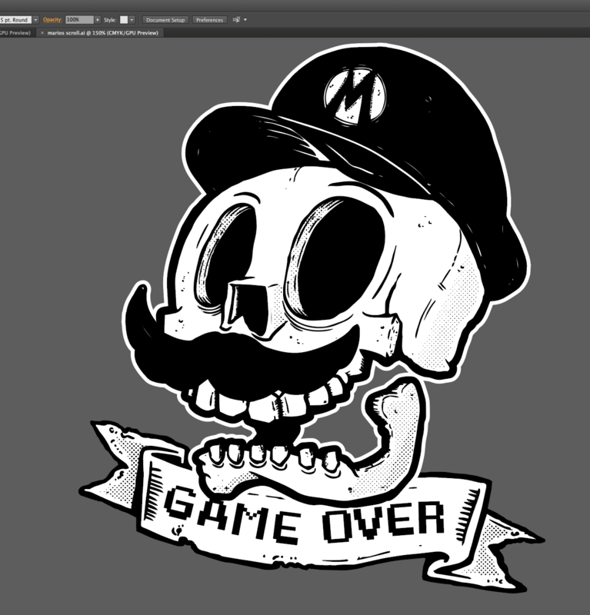Image resolution: width=590 pixels, height=615 pixels.
Task: Open the Style dropdown arrow
Action: [x=132, y=20]
